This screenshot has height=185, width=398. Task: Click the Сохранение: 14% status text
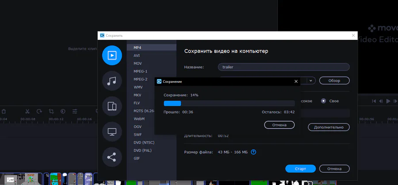(x=181, y=95)
